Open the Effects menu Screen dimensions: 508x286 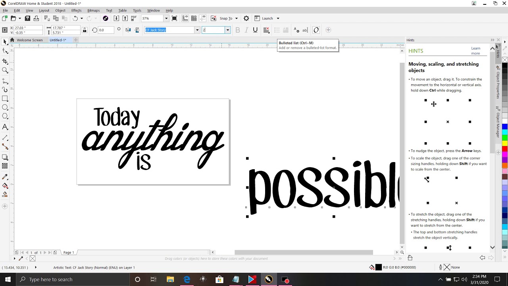tap(77, 10)
